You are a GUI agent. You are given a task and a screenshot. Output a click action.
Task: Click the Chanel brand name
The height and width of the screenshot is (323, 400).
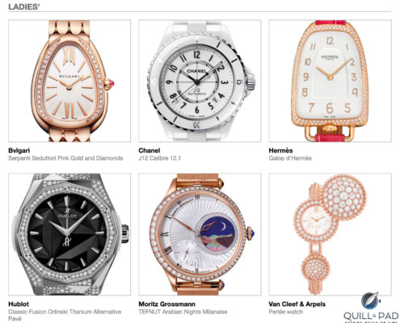tap(149, 150)
